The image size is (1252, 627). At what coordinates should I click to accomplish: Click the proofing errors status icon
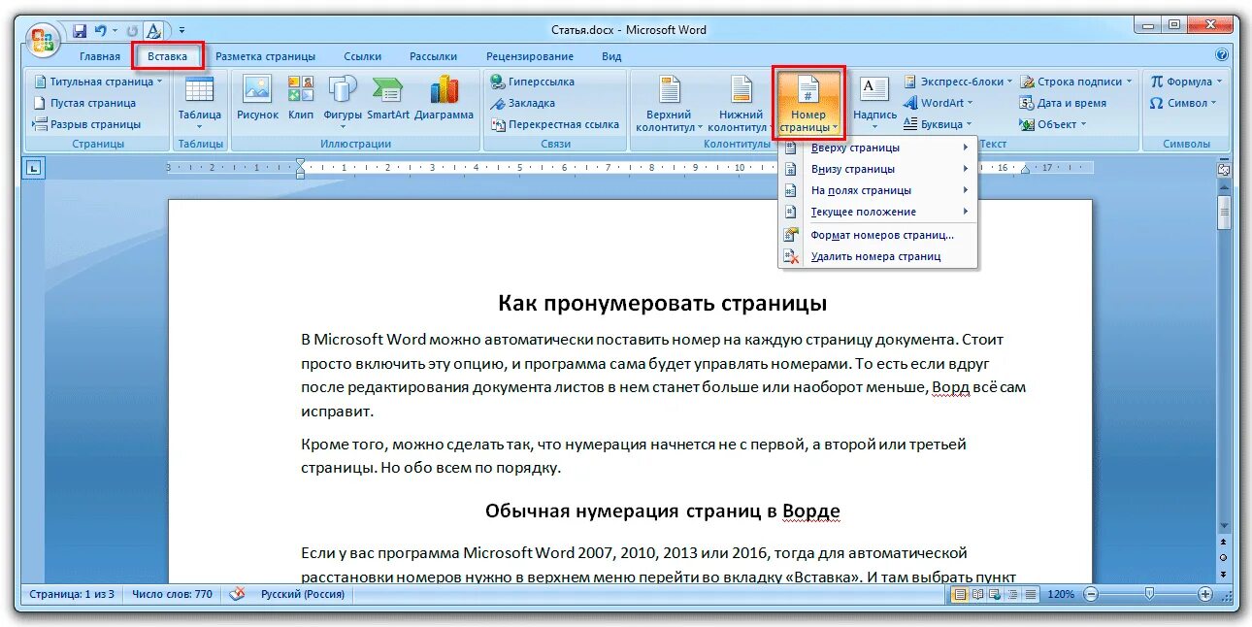pos(237,594)
